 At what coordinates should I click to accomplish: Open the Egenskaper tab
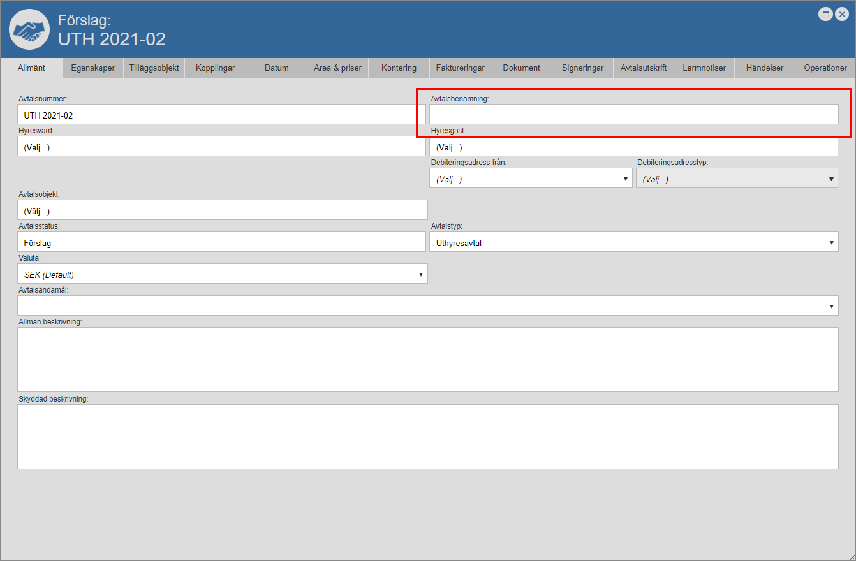[92, 68]
